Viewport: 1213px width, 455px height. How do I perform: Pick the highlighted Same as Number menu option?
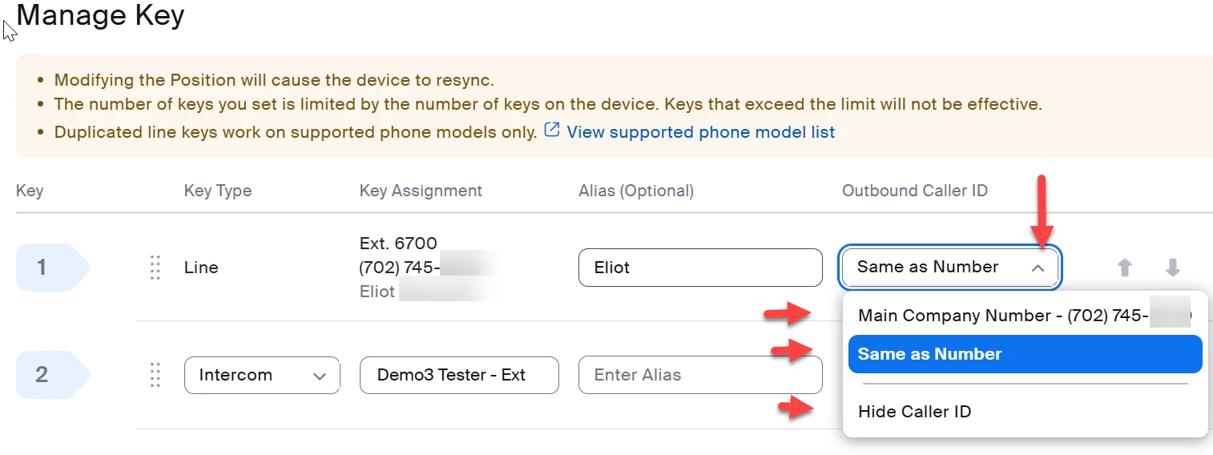[1025, 354]
